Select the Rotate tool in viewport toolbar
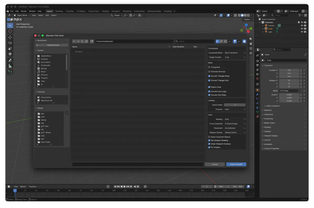This screenshot has height=208, width=314. (10, 43)
